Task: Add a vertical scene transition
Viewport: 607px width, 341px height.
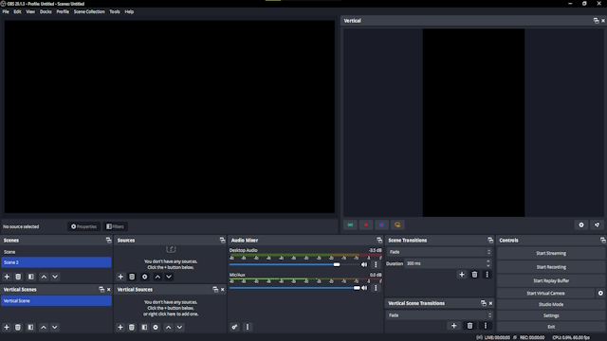Action: click(453, 326)
